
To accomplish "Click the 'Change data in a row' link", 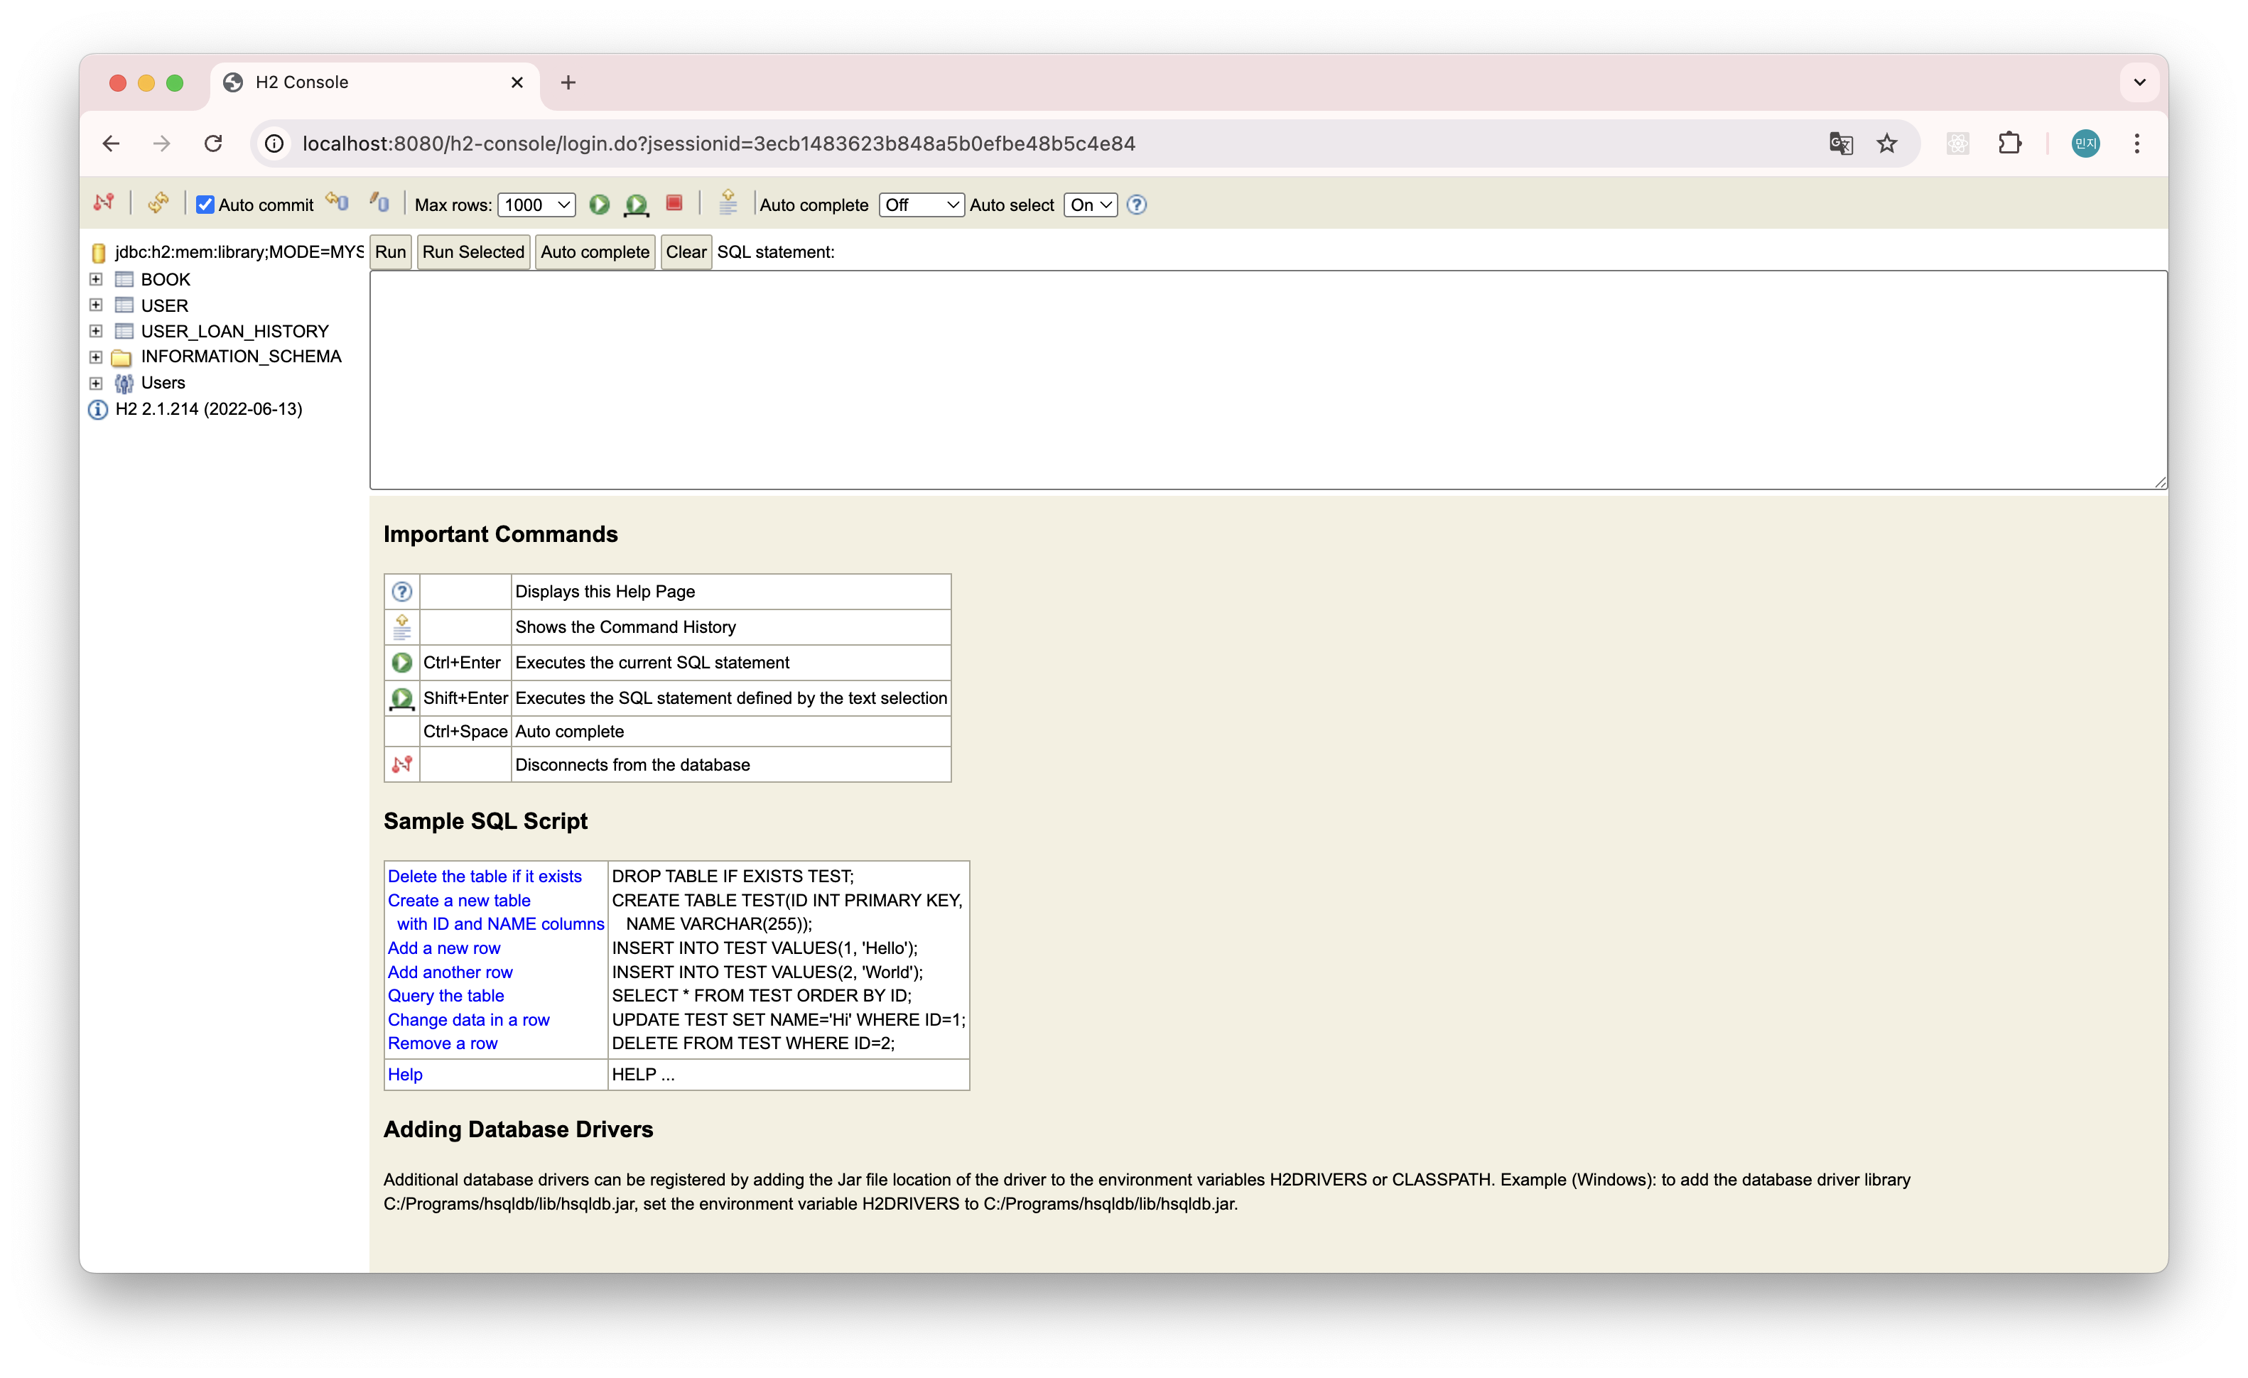I will point(469,1019).
